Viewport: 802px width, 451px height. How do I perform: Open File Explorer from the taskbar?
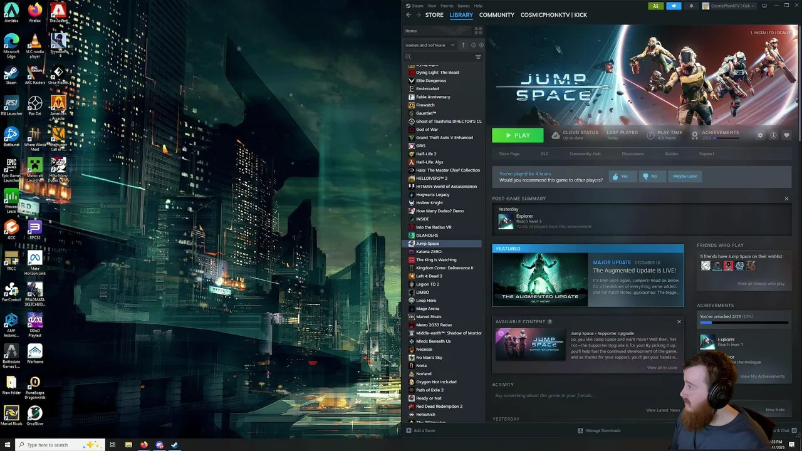point(128,445)
